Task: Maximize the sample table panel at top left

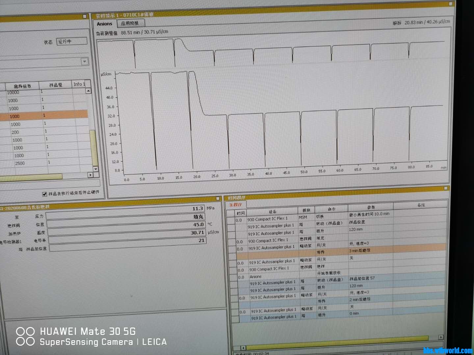Action: [x=85, y=16]
